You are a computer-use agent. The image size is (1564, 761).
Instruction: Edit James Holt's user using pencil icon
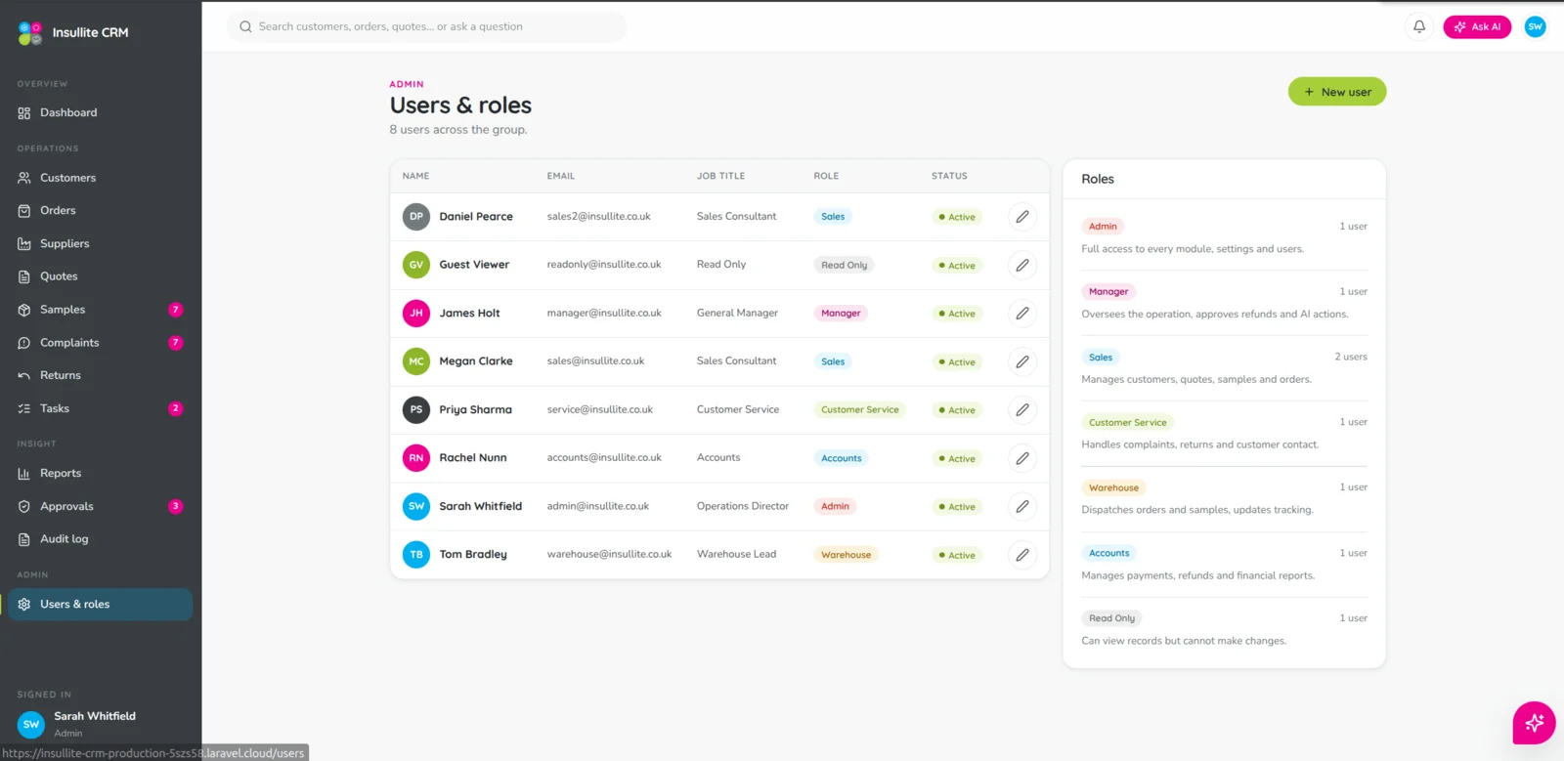[1021, 314]
